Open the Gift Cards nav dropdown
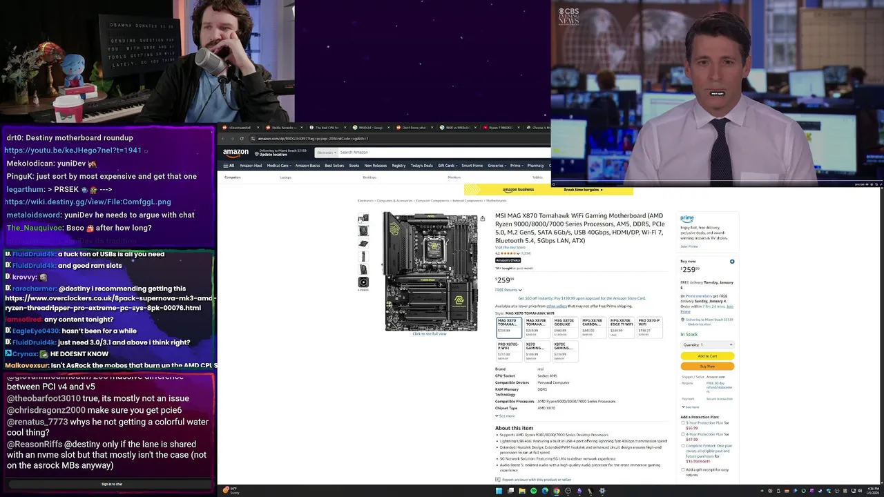 [x=448, y=166]
